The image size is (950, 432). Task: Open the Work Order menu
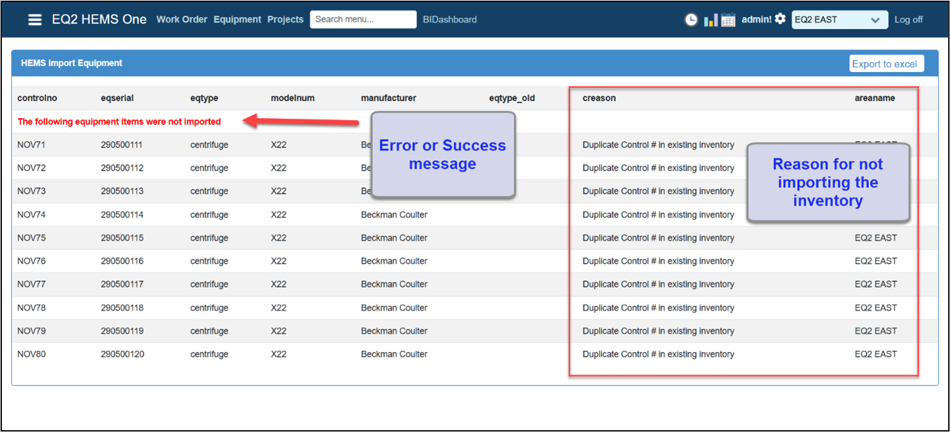tap(182, 20)
